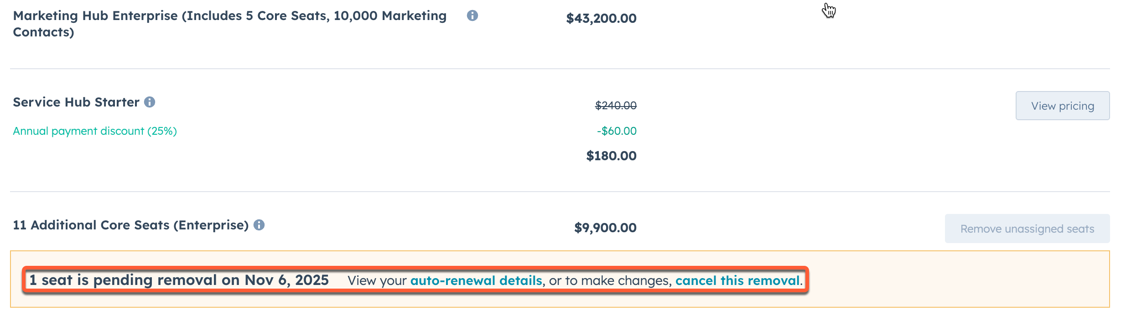The width and height of the screenshot is (1121, 315).
Task: Open the Service Hub Starter info icon
Action: 150,102
